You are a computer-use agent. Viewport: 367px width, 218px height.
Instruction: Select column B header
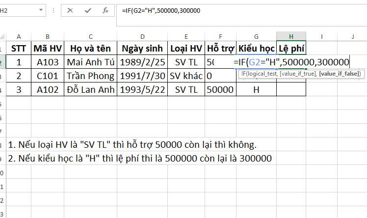coord(48,36)
